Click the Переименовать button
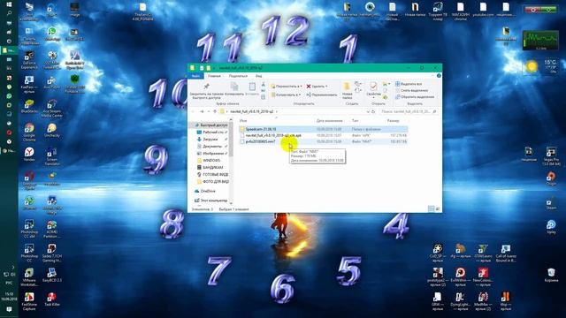 tap(322, 95)
